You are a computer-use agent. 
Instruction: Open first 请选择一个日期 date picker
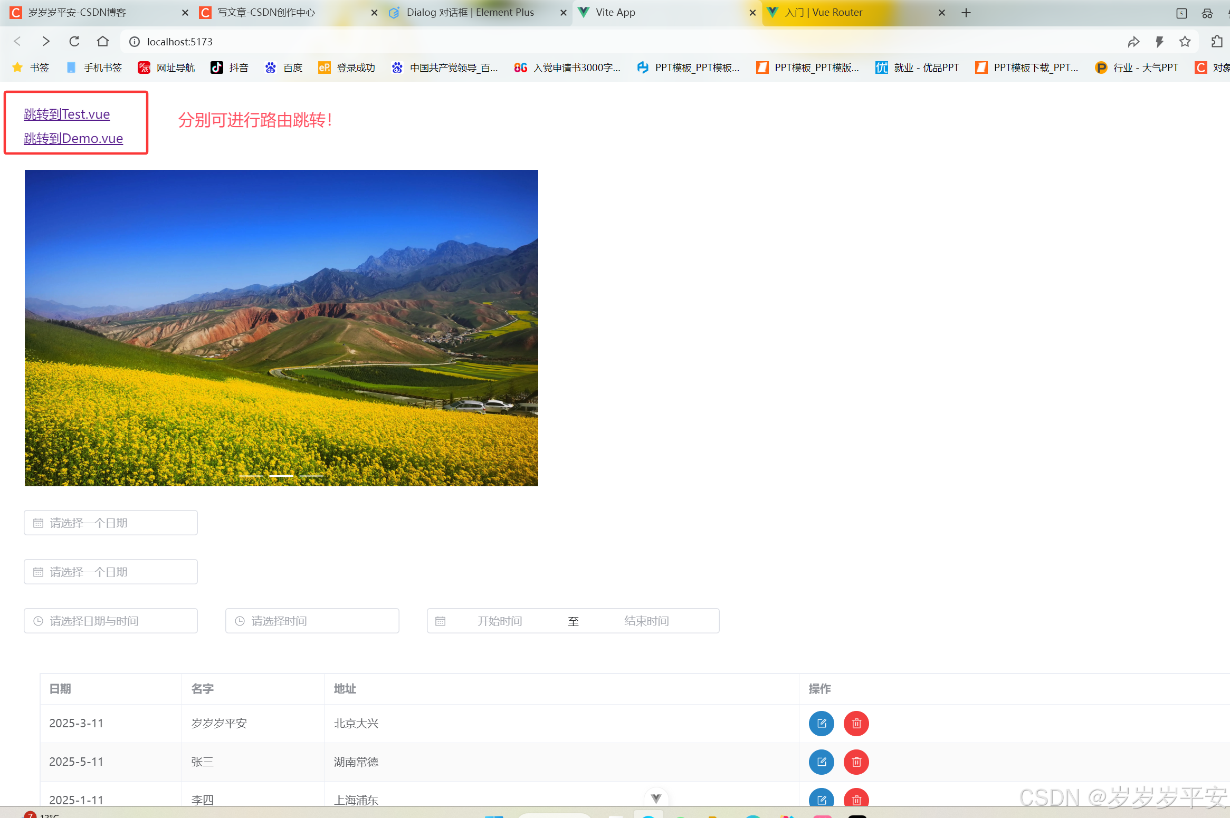[111, 523]
